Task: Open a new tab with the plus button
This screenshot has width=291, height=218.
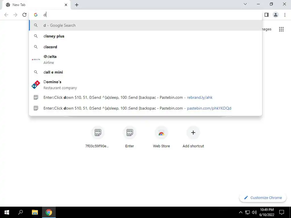Action: [x=77, y=5]
